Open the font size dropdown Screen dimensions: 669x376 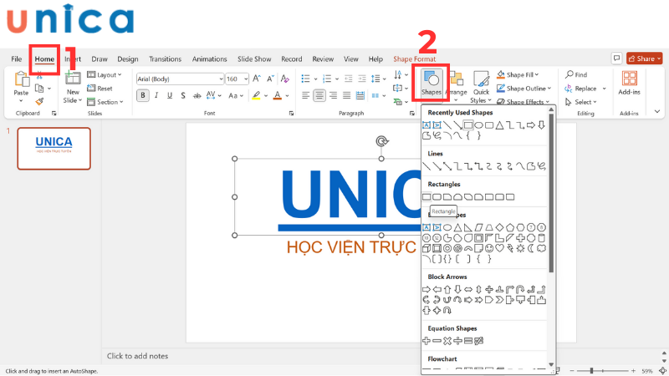tap(246, 79)
